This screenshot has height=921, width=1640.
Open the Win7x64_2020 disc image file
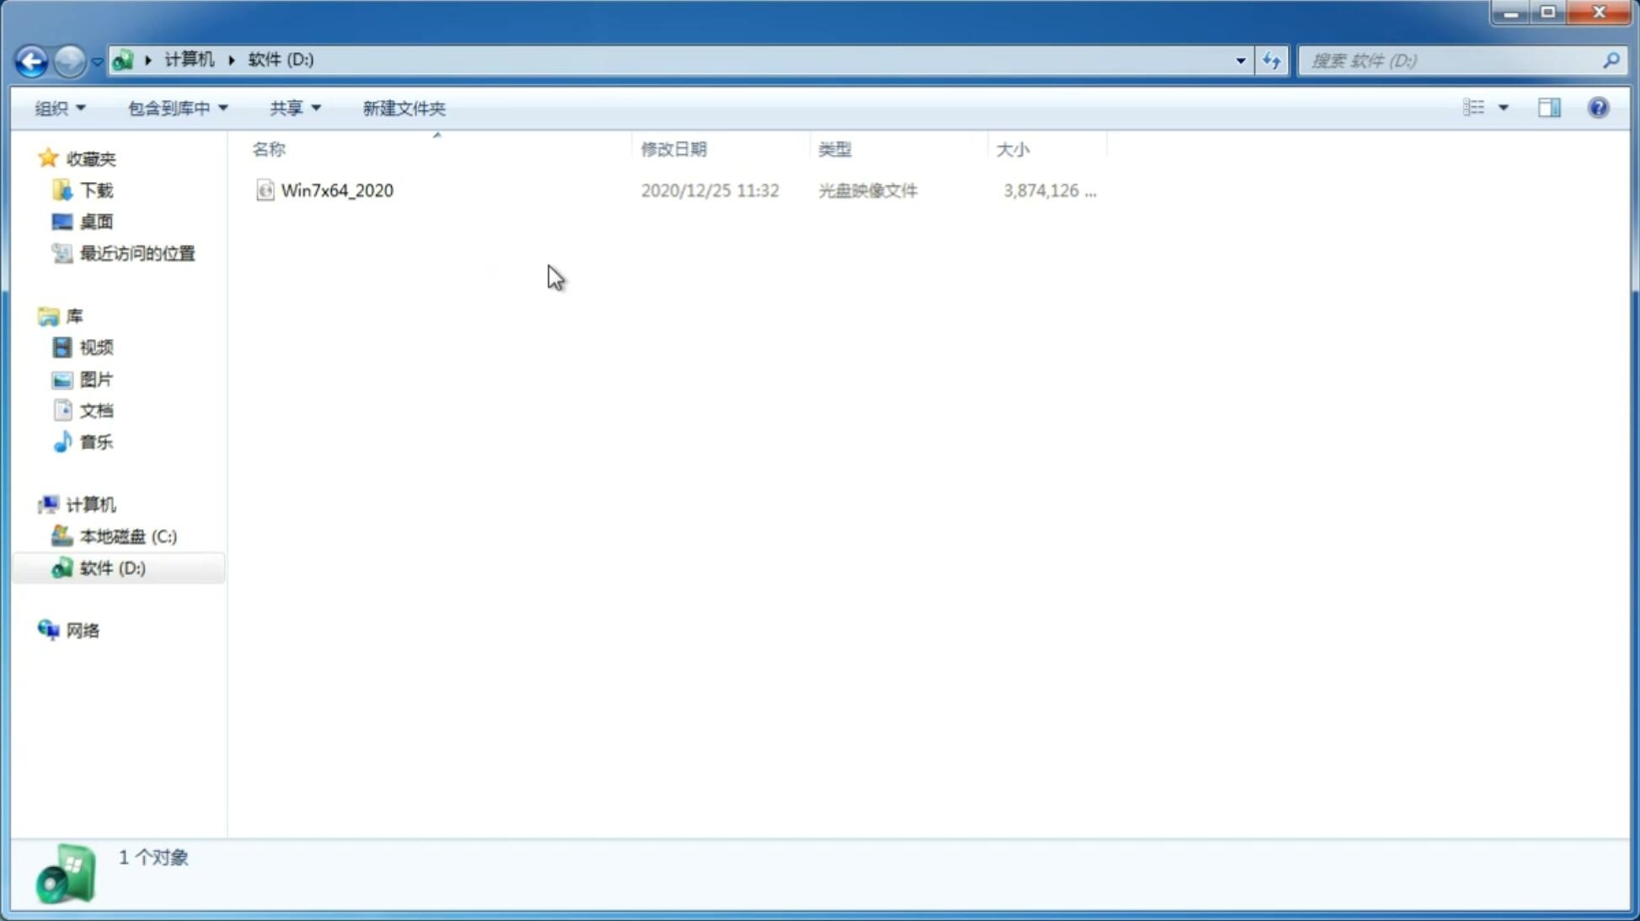coord(337,189)
